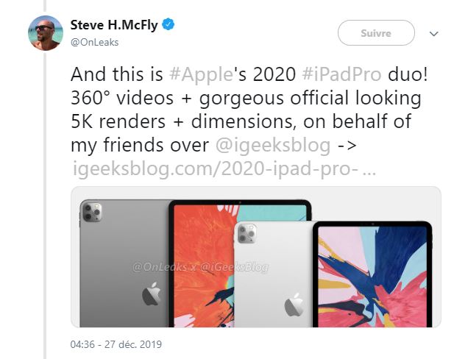Viewport: 468px width, 359px height.
Task: Open the Steve H.McFly display name
Action: click(x=114, y=25)
